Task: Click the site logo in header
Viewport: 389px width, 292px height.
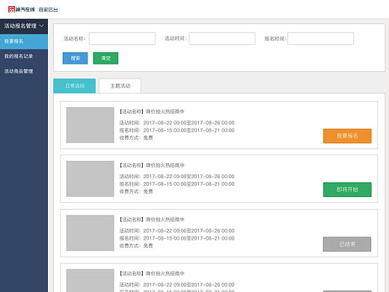Action: [22, 10]
